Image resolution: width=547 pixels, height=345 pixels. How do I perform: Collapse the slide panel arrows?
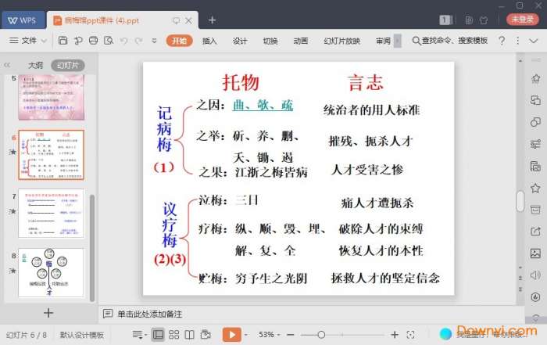click(7, 65)
